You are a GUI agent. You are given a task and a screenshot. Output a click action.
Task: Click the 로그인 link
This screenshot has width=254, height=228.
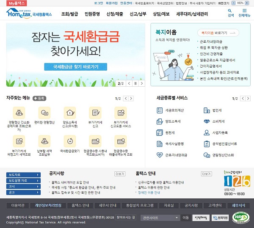click(99, 3)
